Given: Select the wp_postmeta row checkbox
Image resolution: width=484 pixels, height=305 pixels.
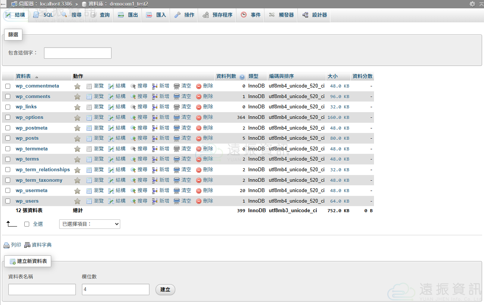Looking at the screenshot, I should 8,128.
